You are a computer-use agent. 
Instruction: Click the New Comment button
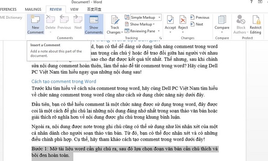tap(35, 24)
